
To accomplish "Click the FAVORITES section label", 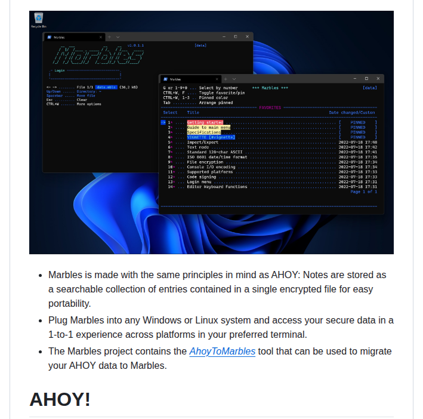I will [x=270, y=107].
